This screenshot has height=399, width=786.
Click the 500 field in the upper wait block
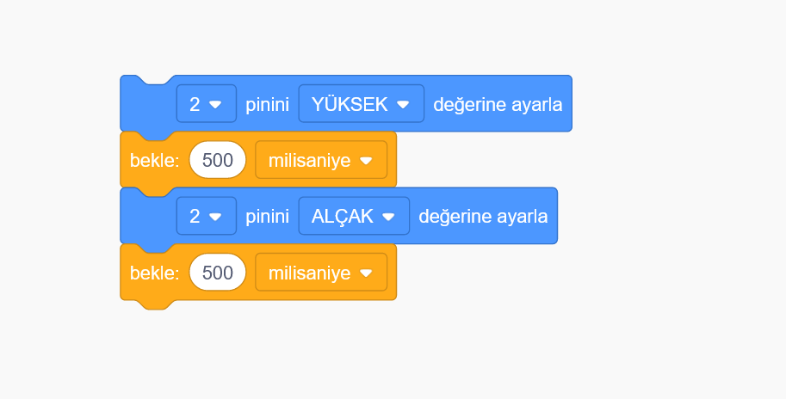click(x=218, y=160)
